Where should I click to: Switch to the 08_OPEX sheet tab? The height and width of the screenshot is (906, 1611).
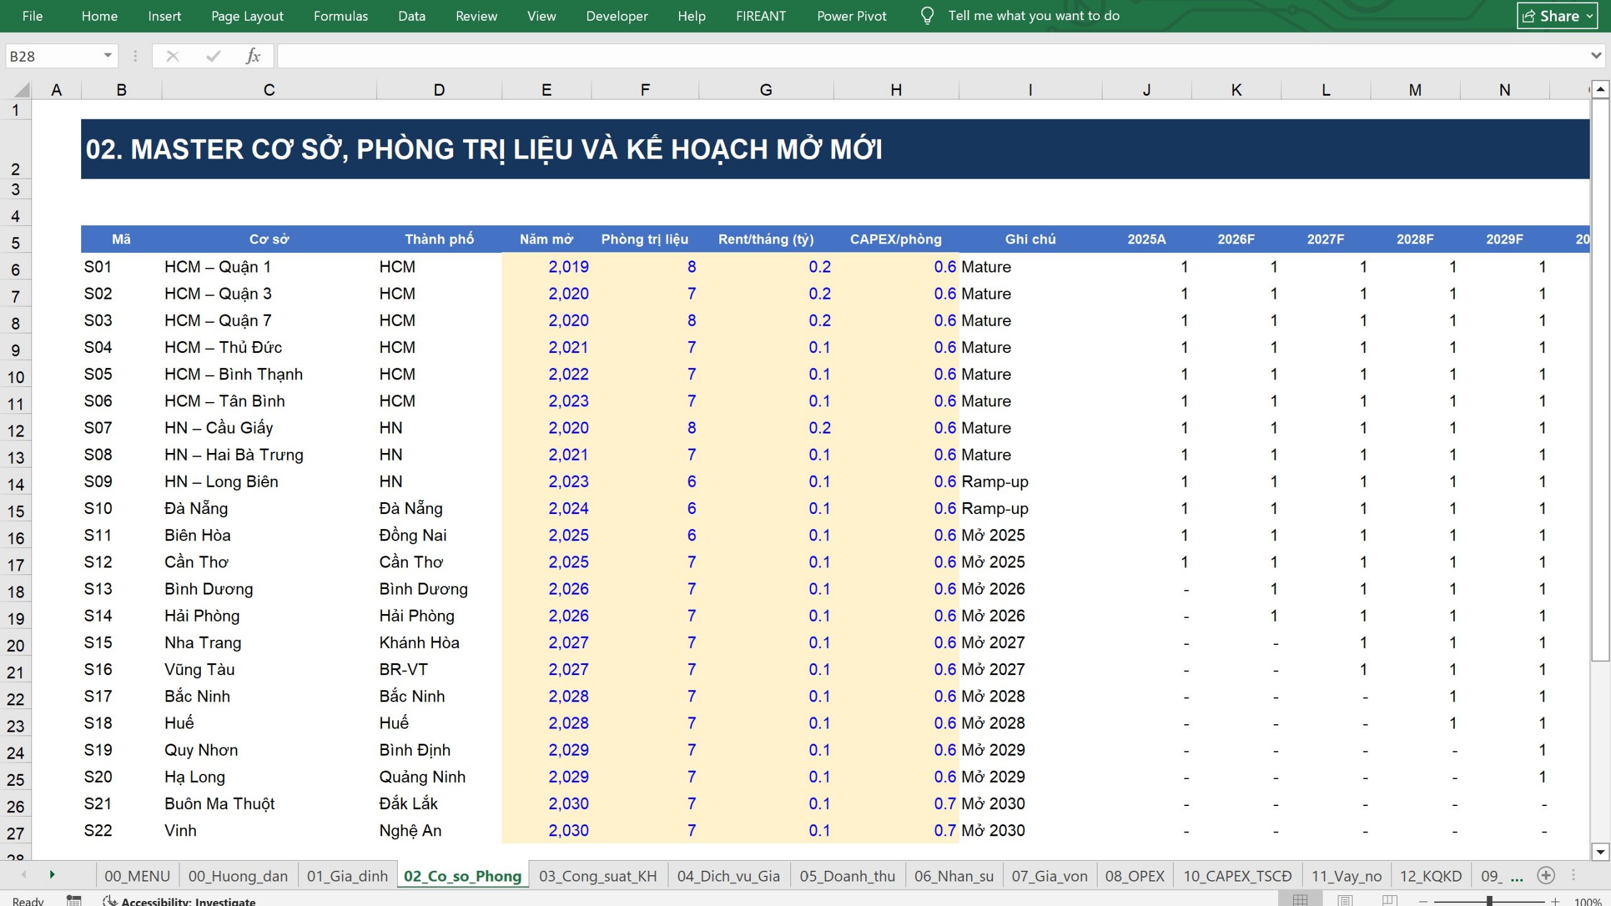click(1135, 876)
